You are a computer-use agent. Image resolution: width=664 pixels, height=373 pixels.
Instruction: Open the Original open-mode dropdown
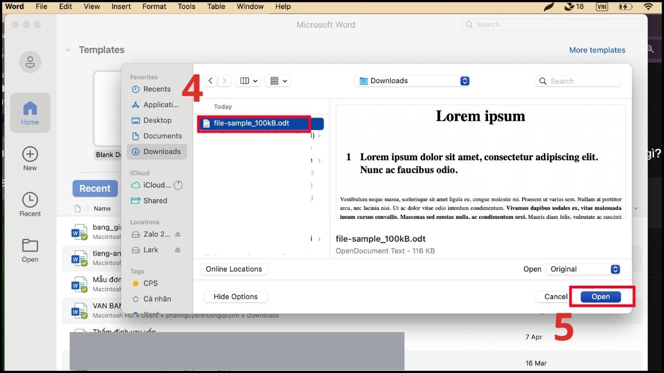[584, 269]
